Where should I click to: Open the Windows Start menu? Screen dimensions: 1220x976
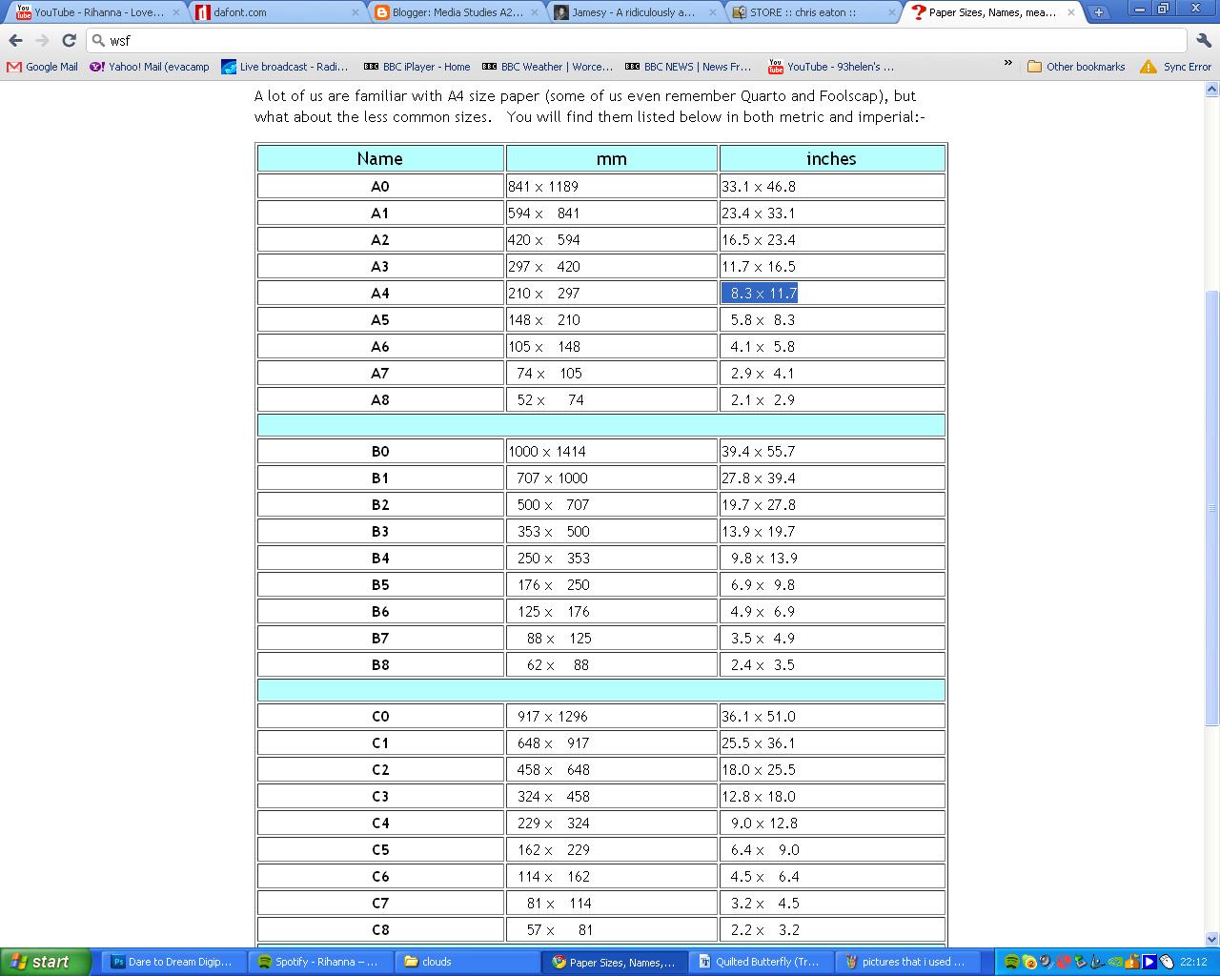tap(46, 962)
